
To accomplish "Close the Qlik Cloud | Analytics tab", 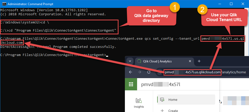I will point(190,61).
